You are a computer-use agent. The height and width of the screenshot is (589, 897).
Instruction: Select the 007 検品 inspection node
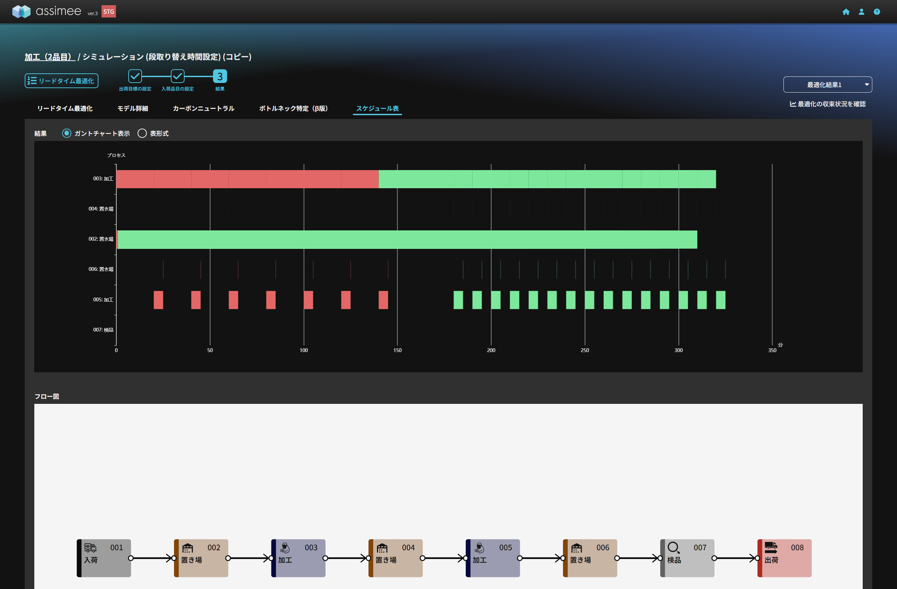687,558
